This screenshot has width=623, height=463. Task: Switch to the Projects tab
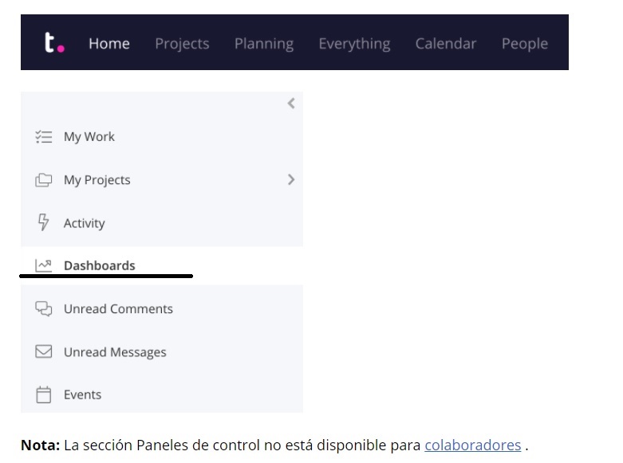pos(182,44)
